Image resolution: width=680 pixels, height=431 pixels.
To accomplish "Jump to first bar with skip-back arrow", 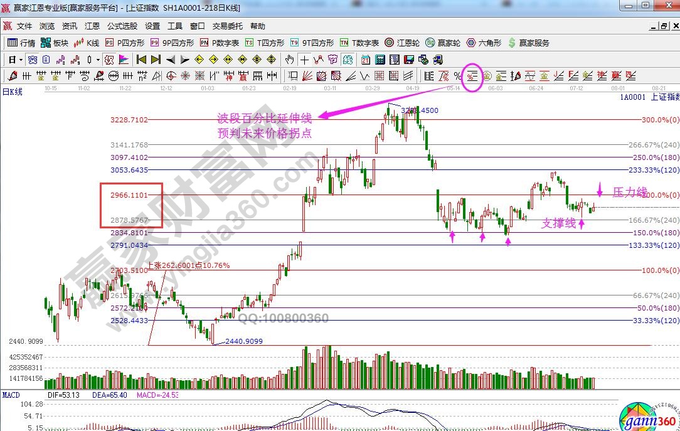I will click(141, 60).
